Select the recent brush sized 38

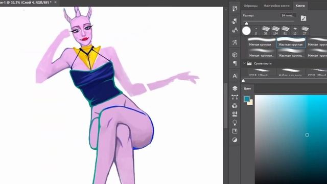point(266,31)
